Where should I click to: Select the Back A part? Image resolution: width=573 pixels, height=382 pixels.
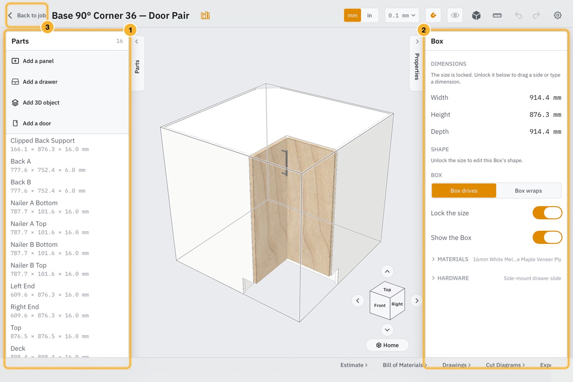coord(67,165)
